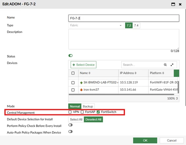Check the iron-kvm37 device row checkbox
Viewport: 186px width, 145px height.
click(73, 90)
